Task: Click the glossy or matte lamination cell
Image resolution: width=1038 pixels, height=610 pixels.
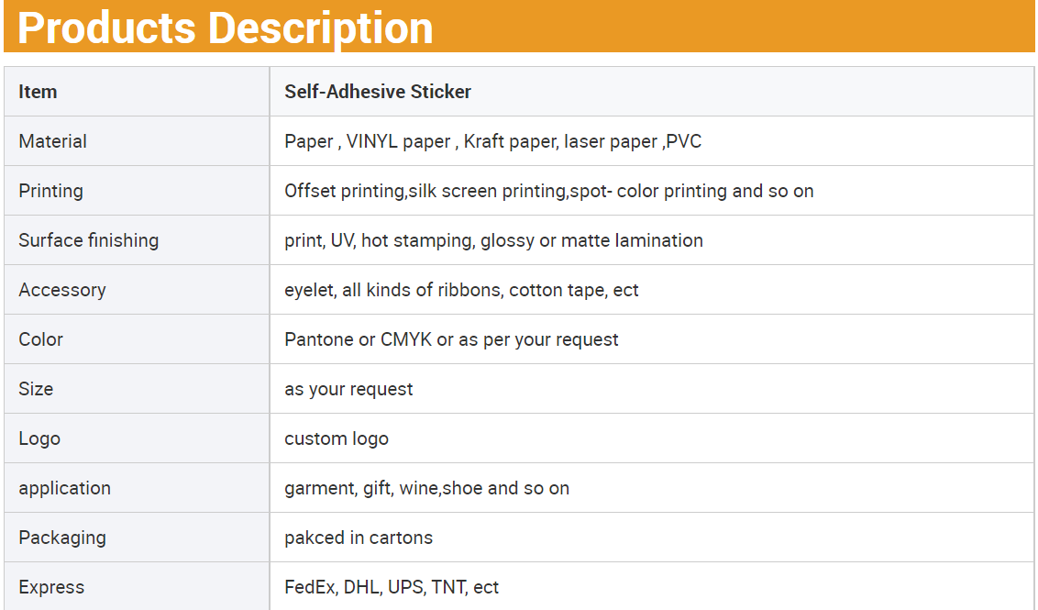Action: pos(493,240)
